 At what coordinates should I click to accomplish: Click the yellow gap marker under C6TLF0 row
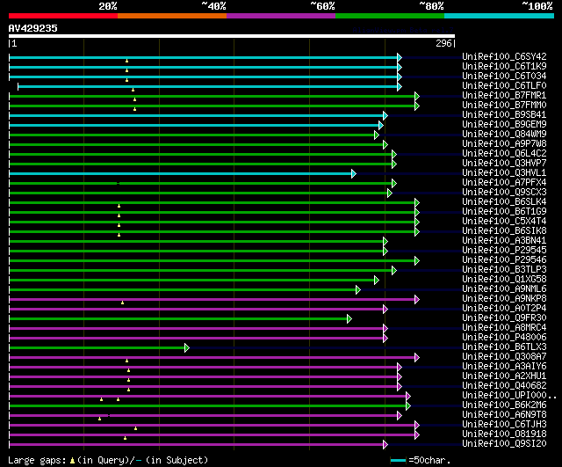click(x=133, y=90)
